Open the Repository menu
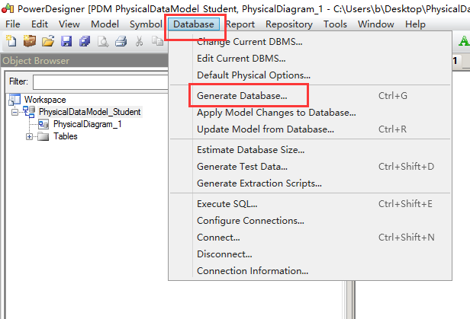This screenshot has height=319, width=470. [288, 24]
